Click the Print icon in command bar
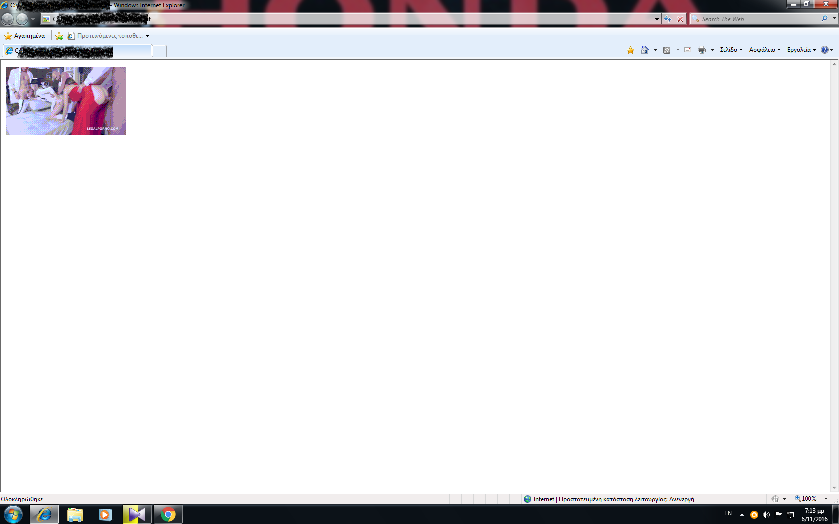Image resolution: width=839 pixels, height=524 pixels. pos(702,50)
